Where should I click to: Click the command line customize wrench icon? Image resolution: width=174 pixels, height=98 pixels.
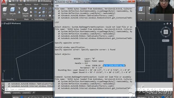(3, 89)
